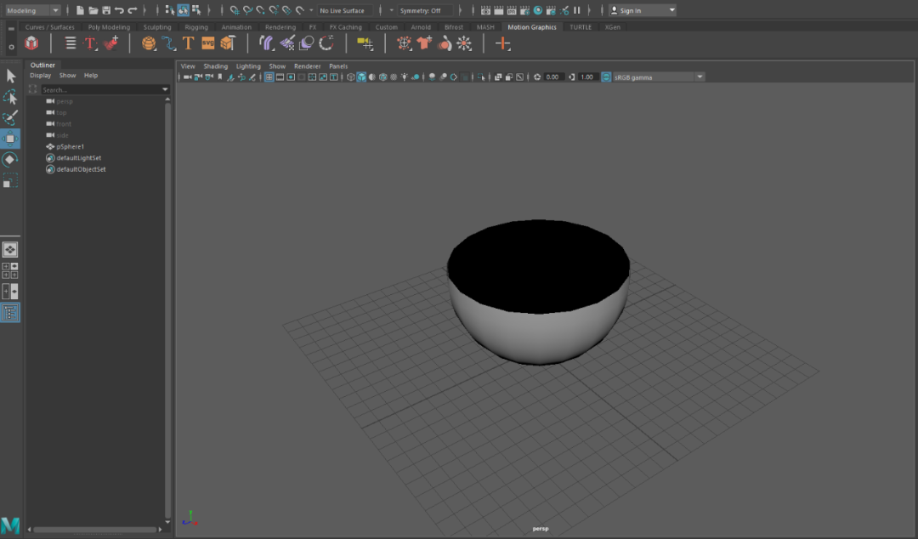Open the viewport Shading menu
918x539 pixels.
(215, 66)
